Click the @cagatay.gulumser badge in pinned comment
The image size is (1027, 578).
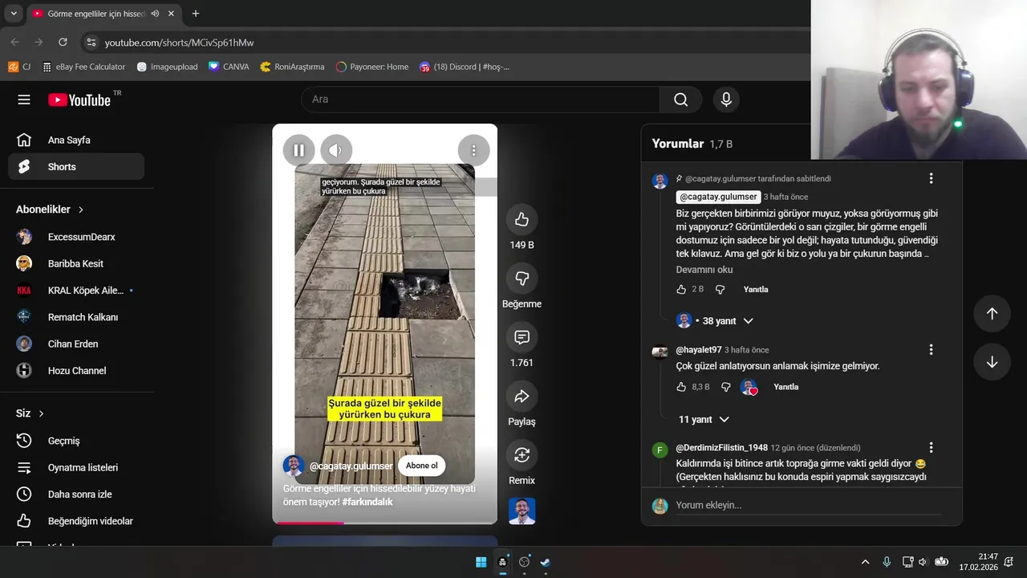[x=718, y=197]
